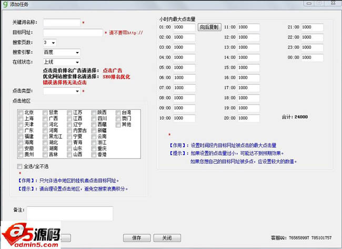This screenshot has height=249, width=342.
Task: Check the 湖北 region checkbox
Action: click(45, 143)
